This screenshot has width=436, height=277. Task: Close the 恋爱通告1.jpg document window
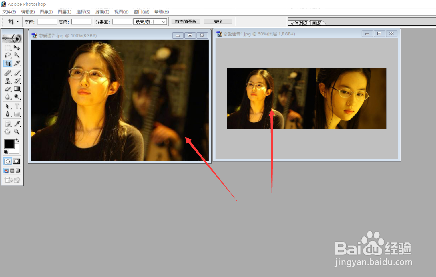[391, 34]
